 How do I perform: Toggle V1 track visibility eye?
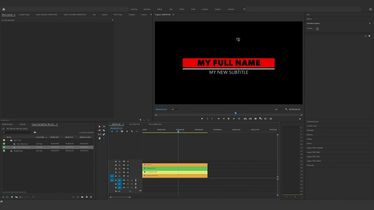pos(128,176)
